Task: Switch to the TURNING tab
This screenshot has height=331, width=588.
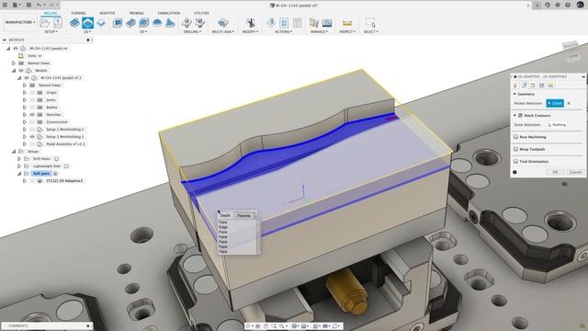Action: click(78, 13)
